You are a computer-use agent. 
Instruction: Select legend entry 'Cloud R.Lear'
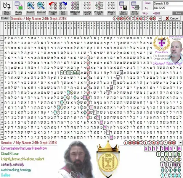[x=10, y=154]
